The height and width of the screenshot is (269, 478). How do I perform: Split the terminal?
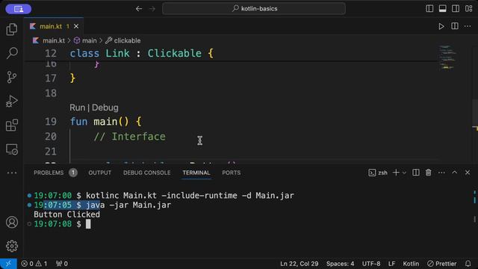click(x=416, y=173)
